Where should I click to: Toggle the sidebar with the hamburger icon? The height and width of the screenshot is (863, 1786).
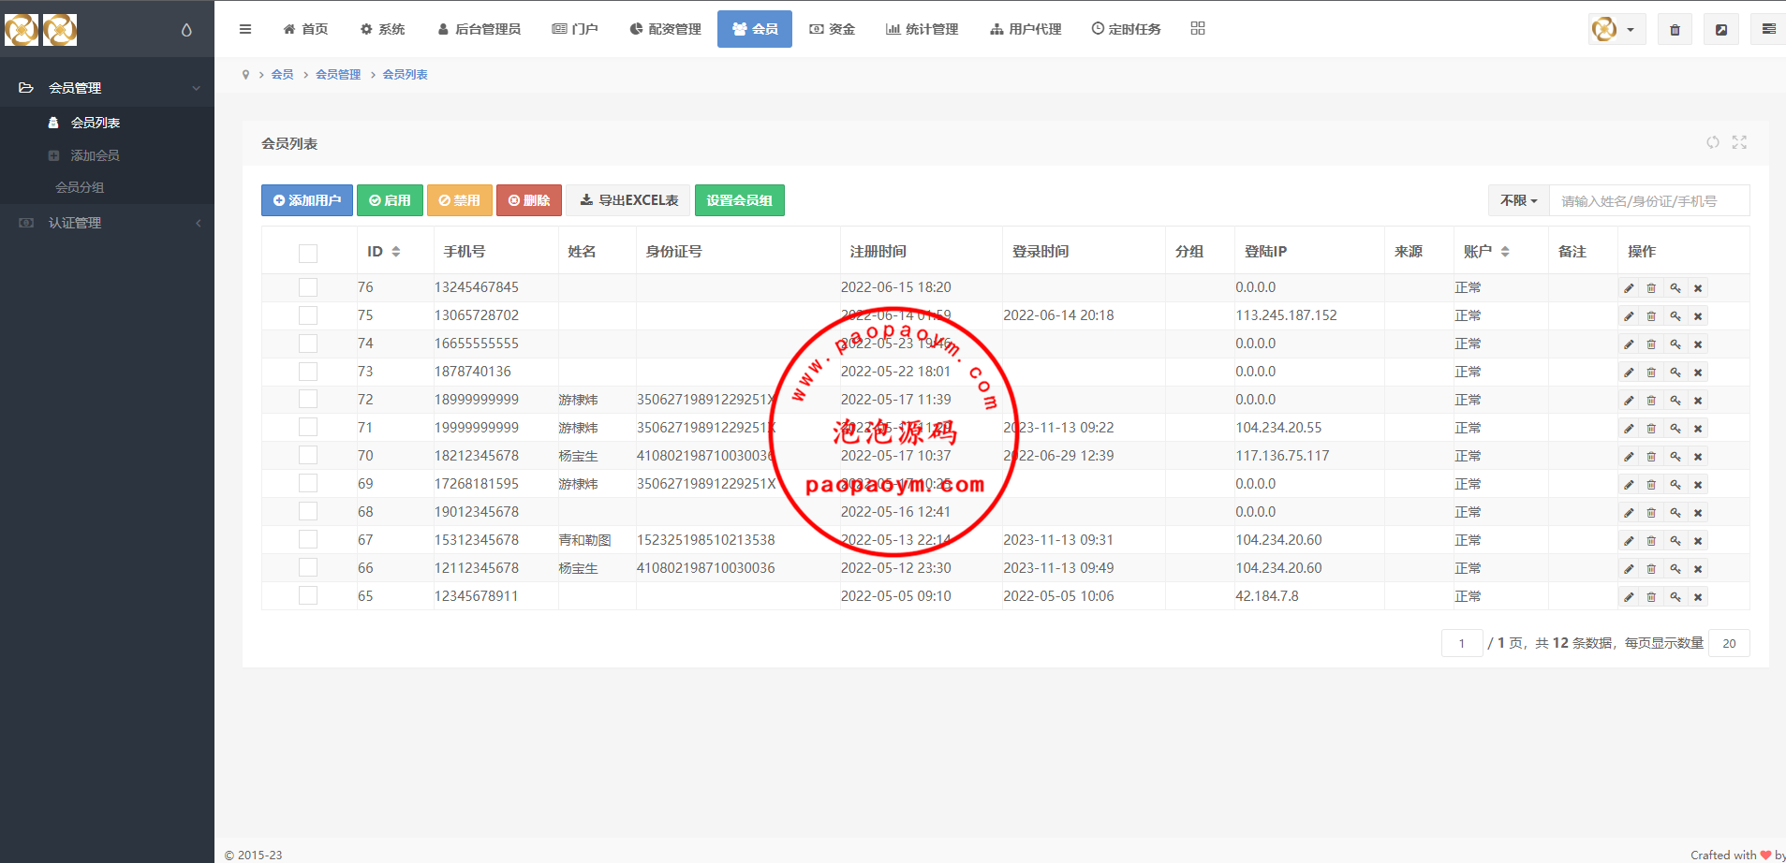(x=245, y=29)
